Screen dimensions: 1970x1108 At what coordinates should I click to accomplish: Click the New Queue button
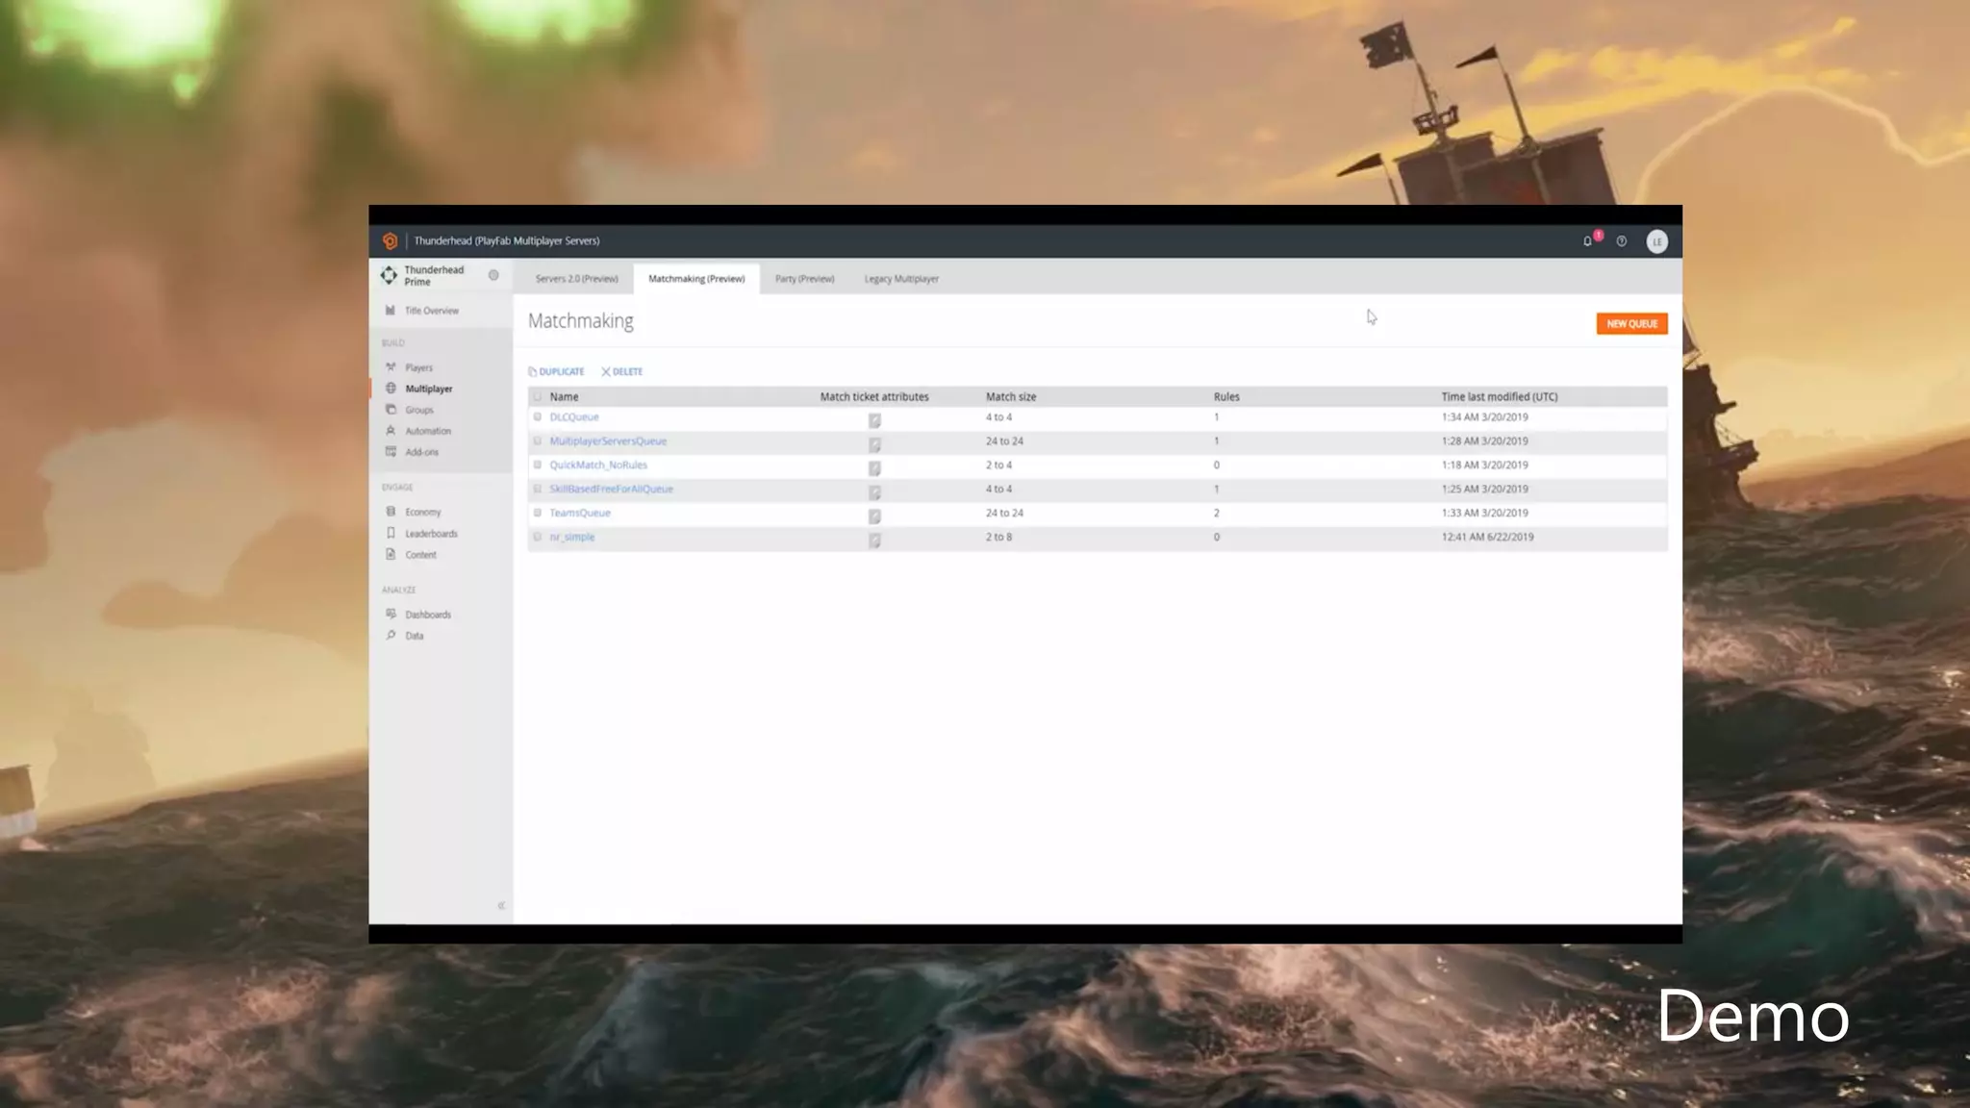tap(1631, 324)
